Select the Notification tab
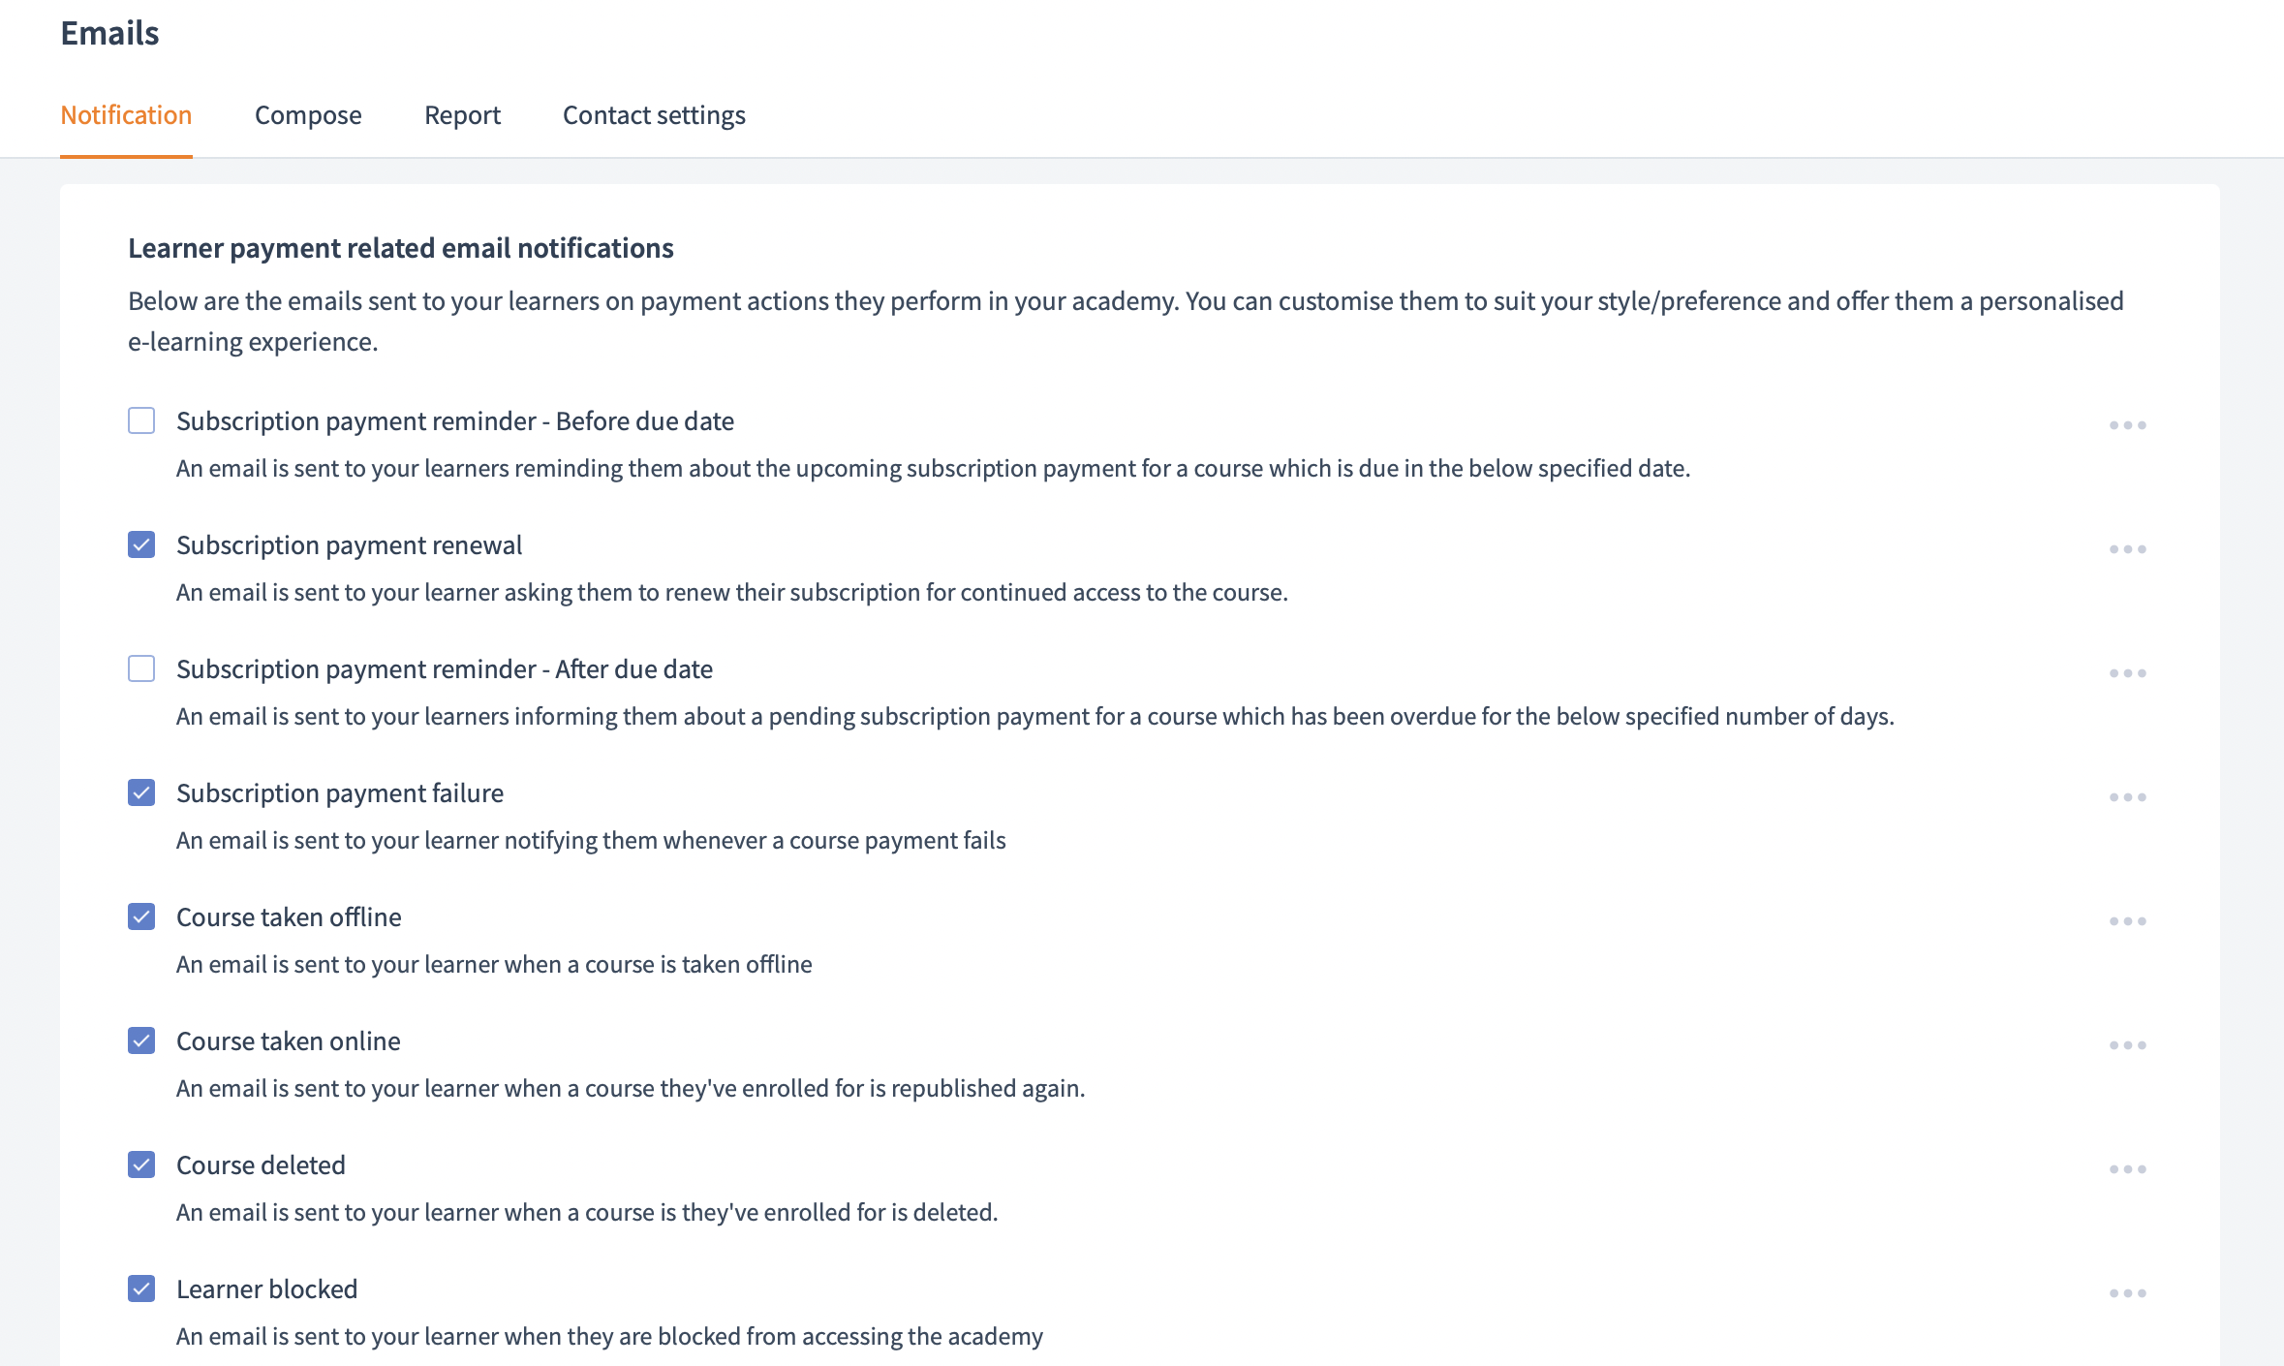This screenshot has width=2284, height=1366. point(126,115)
